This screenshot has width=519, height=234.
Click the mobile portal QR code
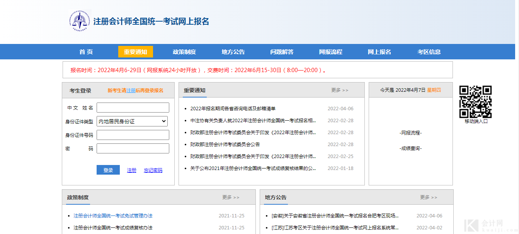pyautogui.click(x=475, y=101)
